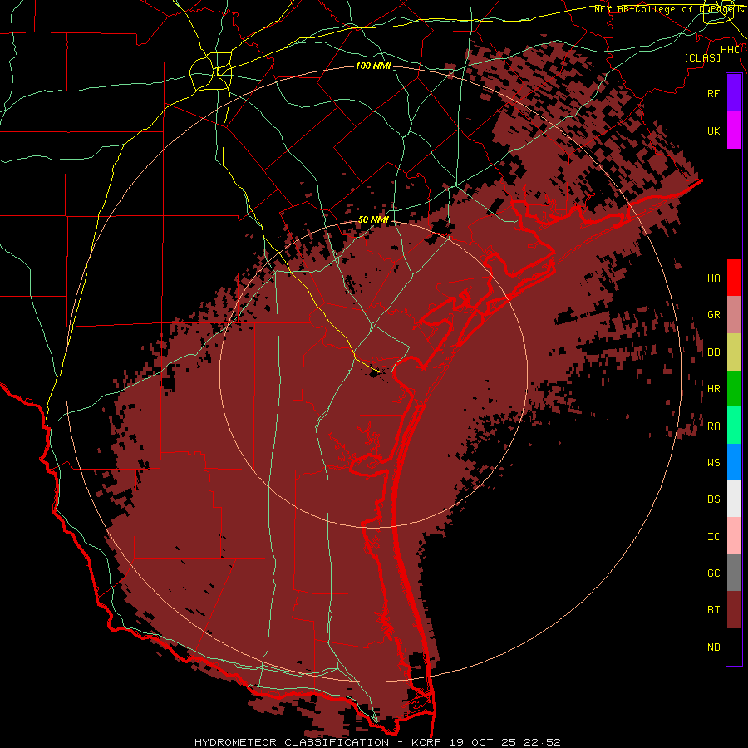
Task: Click the GR legend label
Action: point(713,315)
